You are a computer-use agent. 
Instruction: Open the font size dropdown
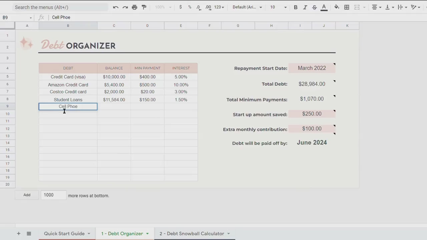[x=278, y=7]
